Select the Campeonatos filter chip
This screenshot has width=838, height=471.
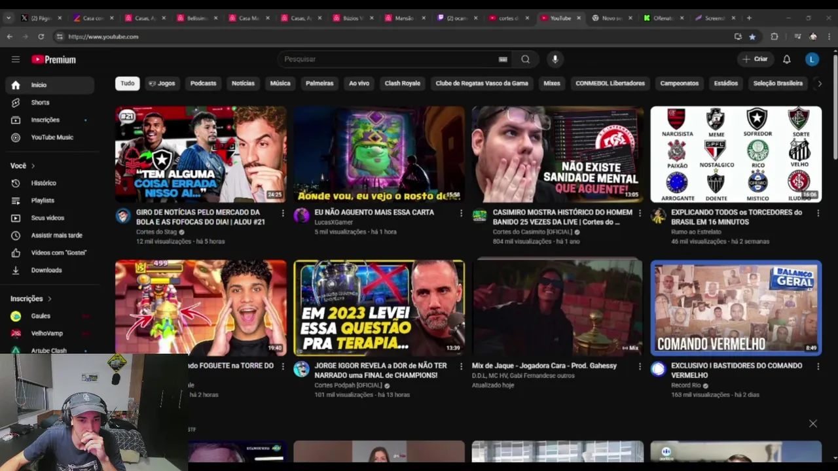[x=680, y=84]
